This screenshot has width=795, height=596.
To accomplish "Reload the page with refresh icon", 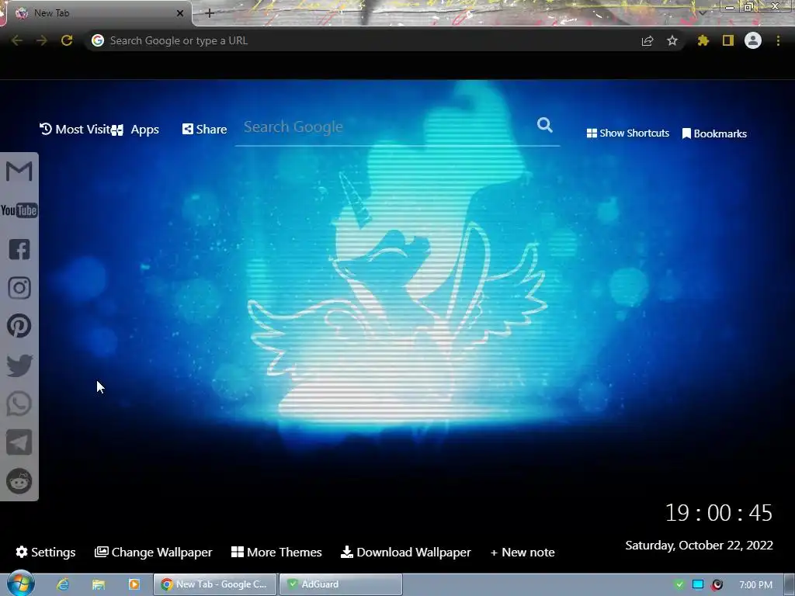I will click(67, 40).
